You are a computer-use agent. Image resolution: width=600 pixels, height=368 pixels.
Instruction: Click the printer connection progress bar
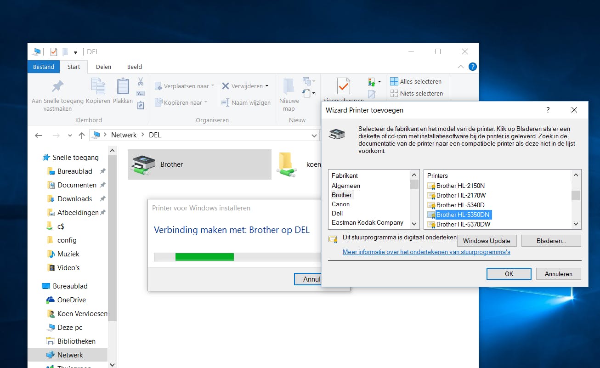(x=237, y=256)
